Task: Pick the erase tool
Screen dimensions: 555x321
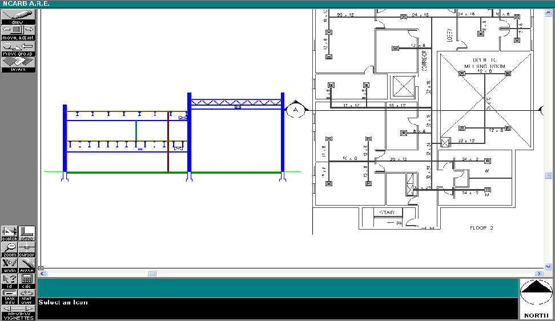Action: click(27, 265)
